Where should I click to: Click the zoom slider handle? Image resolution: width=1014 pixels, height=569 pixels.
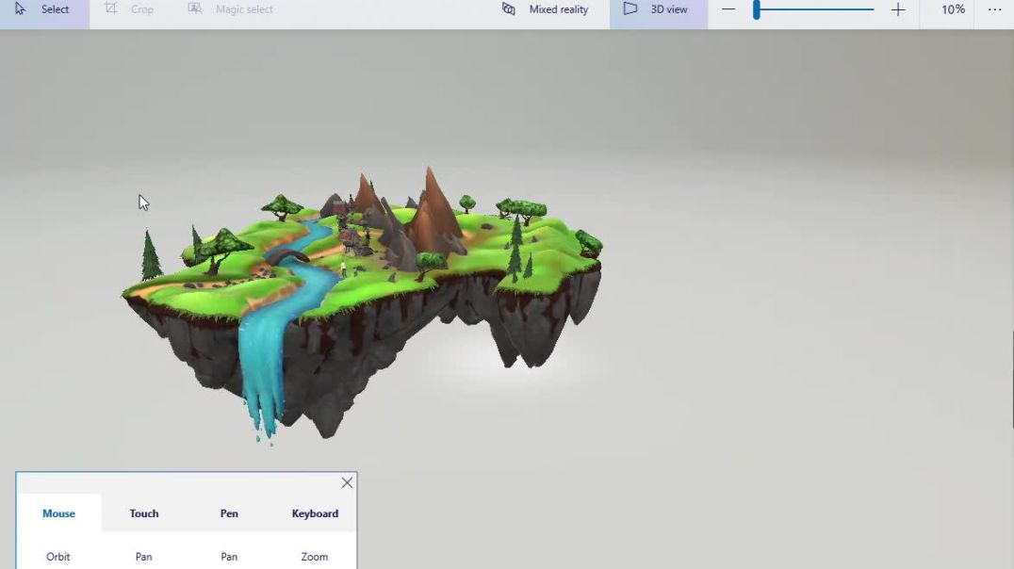pos(756,9)
